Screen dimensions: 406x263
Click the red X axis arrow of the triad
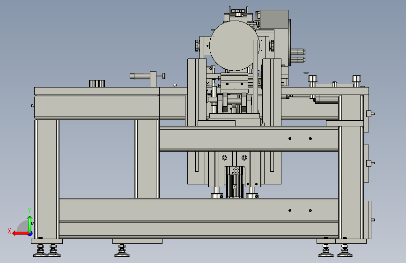tap(21, 234)
